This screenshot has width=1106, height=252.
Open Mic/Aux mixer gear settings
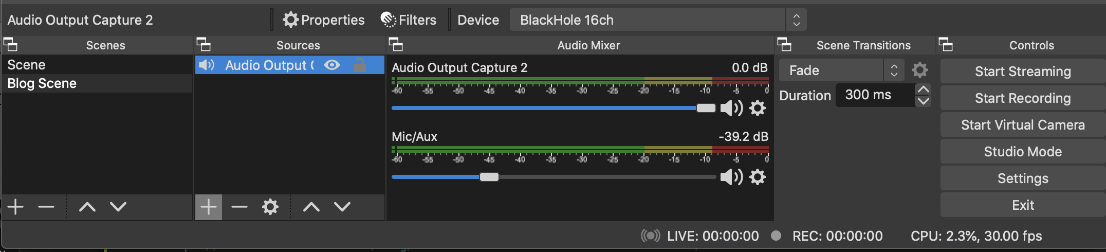[758, 177]
